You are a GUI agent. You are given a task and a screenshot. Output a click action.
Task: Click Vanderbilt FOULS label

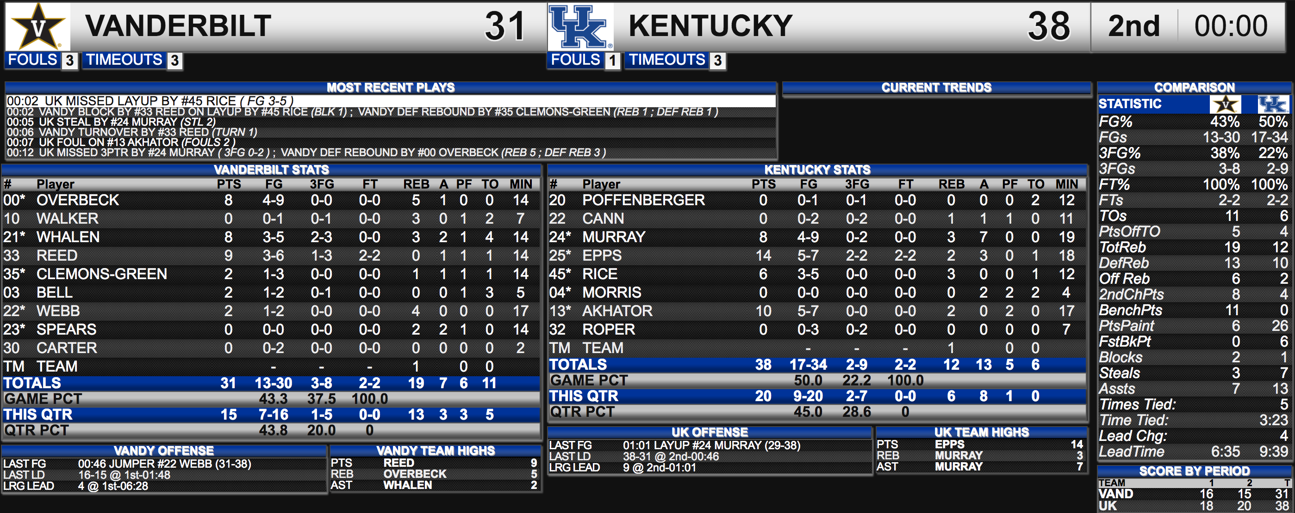point(33,60)
